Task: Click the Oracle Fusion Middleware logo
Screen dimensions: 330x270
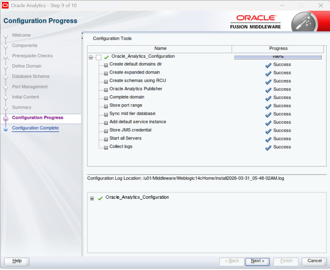Action: pyautogui.click(x=255, y=22)
